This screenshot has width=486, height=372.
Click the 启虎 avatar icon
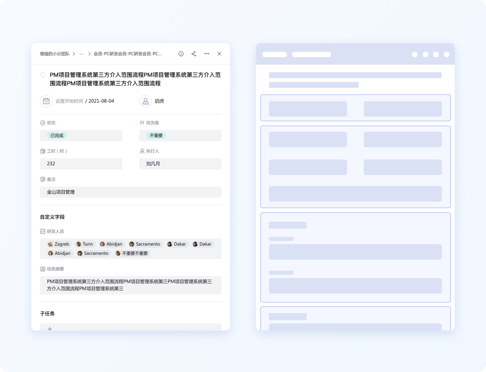coord(145,101)
